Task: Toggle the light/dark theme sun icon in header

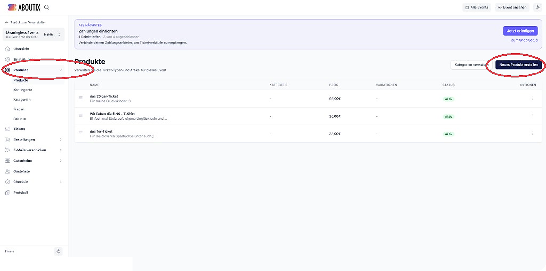Action: [x=537, y=7]
